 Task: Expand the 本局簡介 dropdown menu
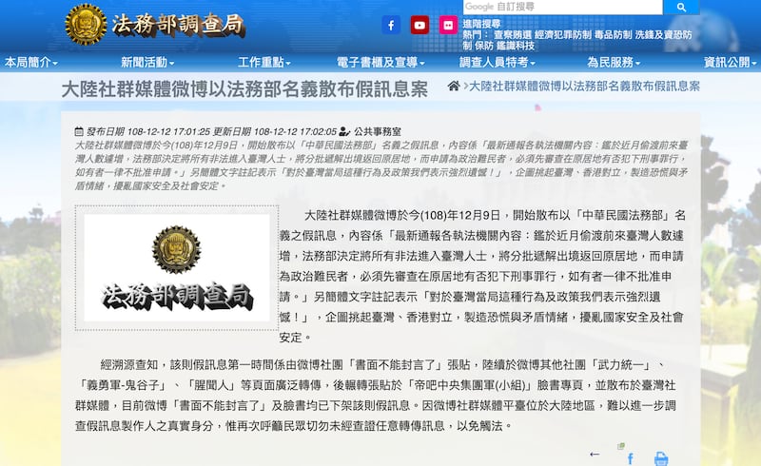(x=30, y=62)
